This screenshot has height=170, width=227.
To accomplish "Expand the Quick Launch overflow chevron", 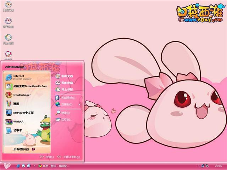I will (x=34, y=166).
